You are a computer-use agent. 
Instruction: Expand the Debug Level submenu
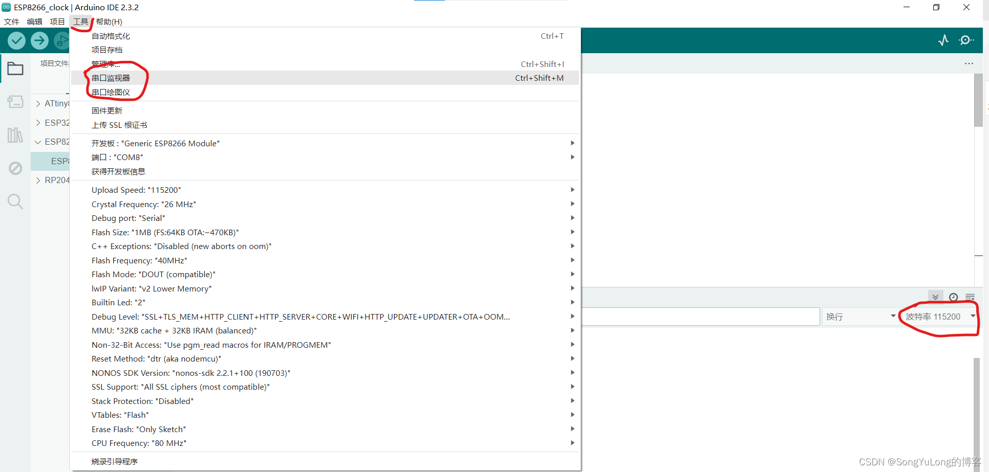(x=325, y=317)
